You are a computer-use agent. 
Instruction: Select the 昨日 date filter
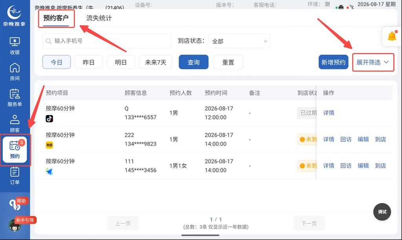pyautogui.click(x=89, y=62)
